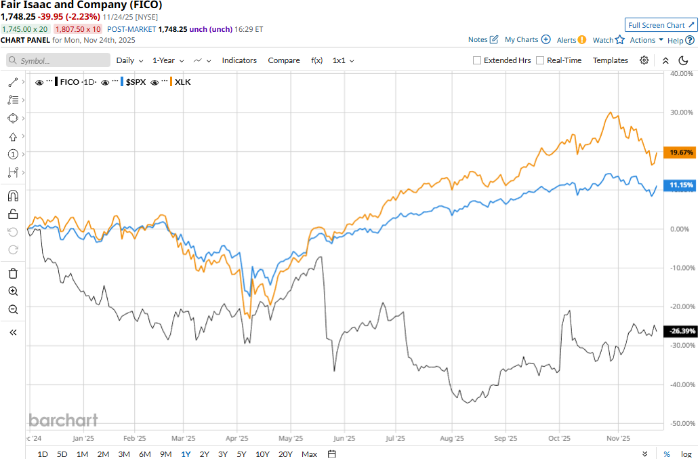Open XLK series options ellipsis

click(x=165, y=81)
